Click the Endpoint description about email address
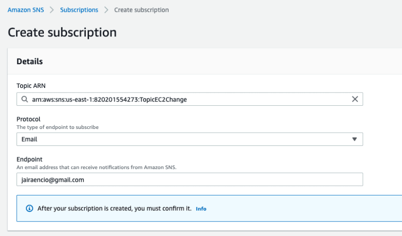This screenshot has height=236, width=402. (x=96, y=167)
